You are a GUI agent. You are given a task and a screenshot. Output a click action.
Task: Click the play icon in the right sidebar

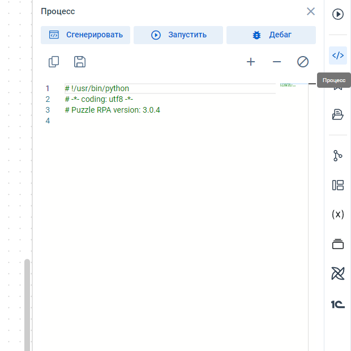click(x=338, y=14)
